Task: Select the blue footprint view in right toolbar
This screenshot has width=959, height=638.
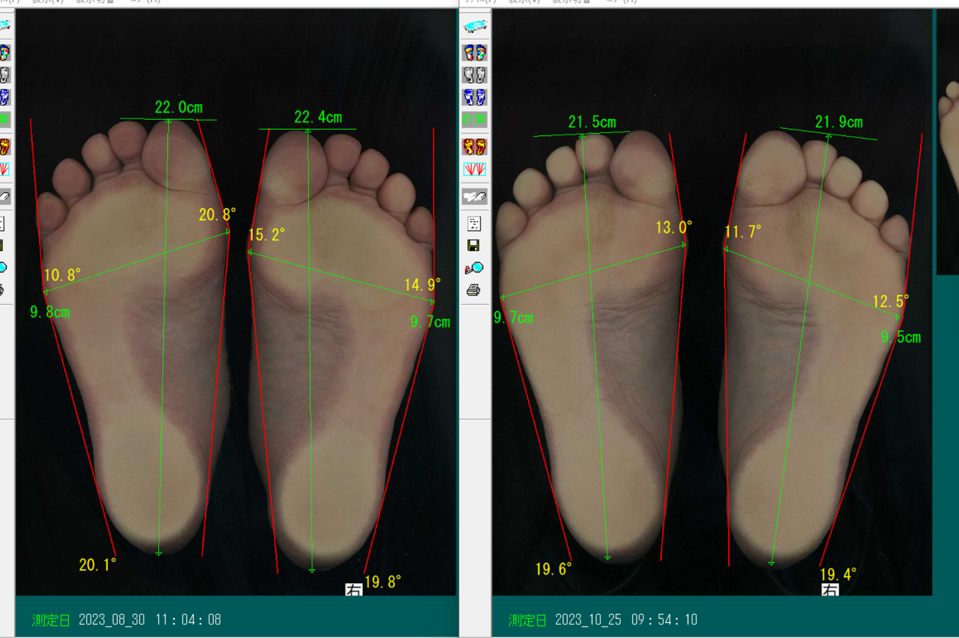Action: (x=475, y=97)
